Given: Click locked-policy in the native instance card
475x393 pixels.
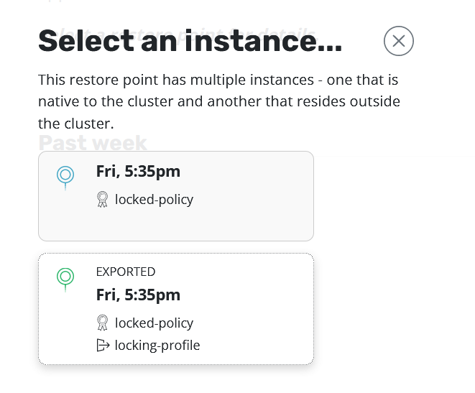Looking at the screenshot, I should coord(154,200).
